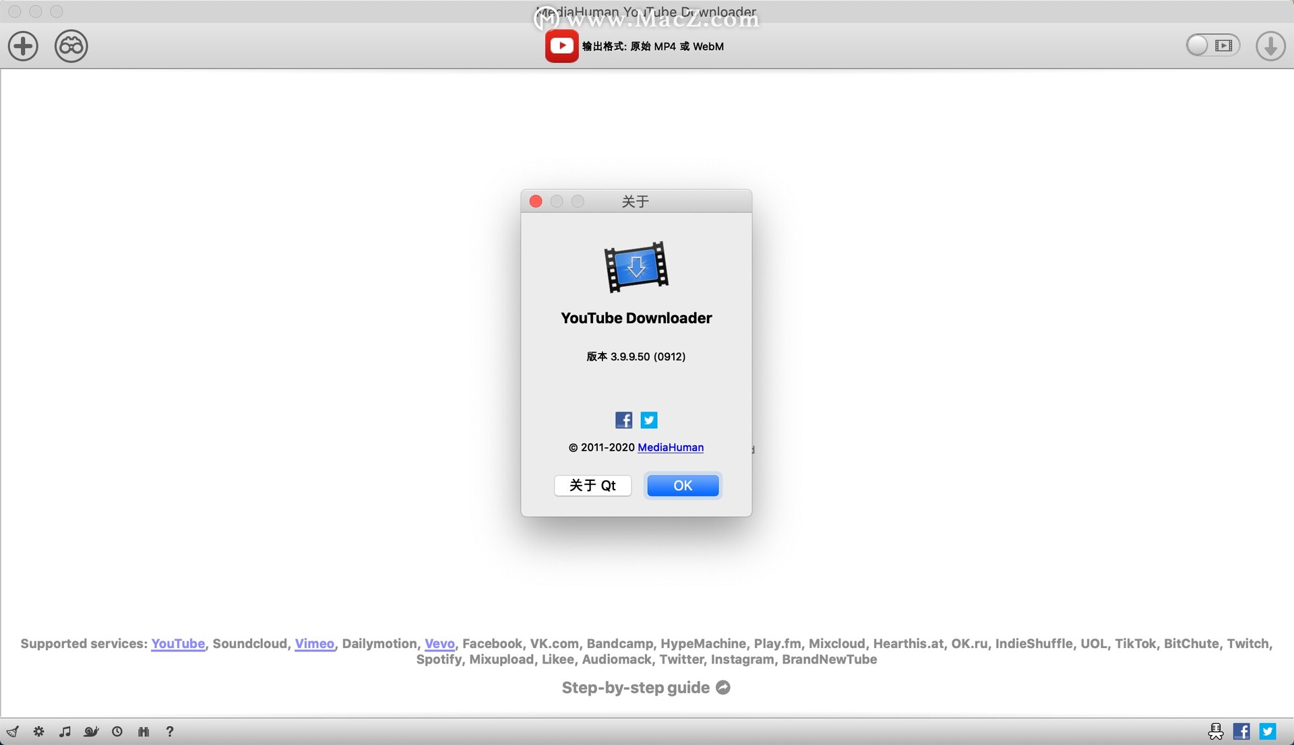This screenshot has width=1294, height=745.
Task: Open help with the question mark icon
Action: [170, 732]
